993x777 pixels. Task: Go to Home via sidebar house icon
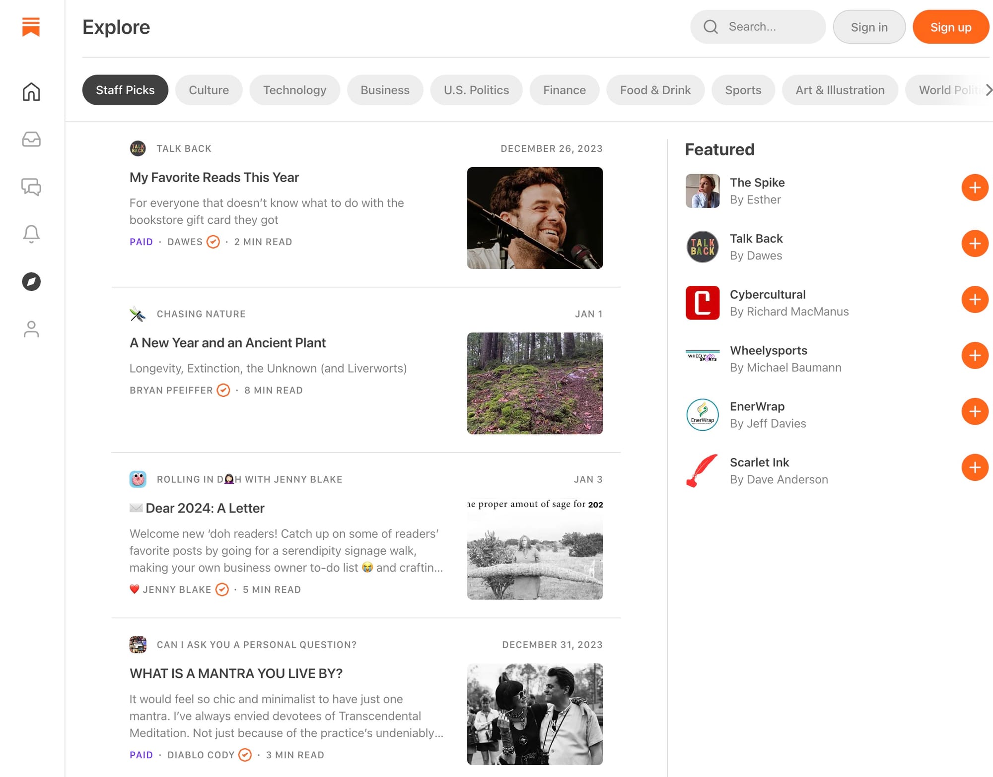(x=31, y=92)
